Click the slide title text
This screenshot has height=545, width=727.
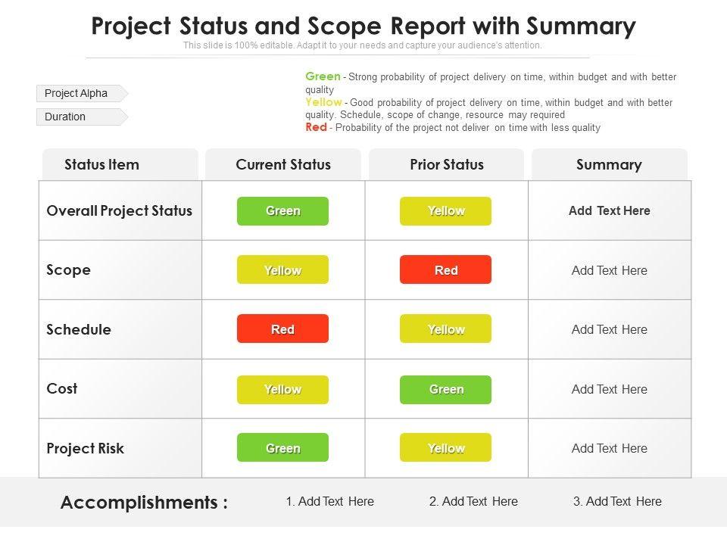click(363, 26)
